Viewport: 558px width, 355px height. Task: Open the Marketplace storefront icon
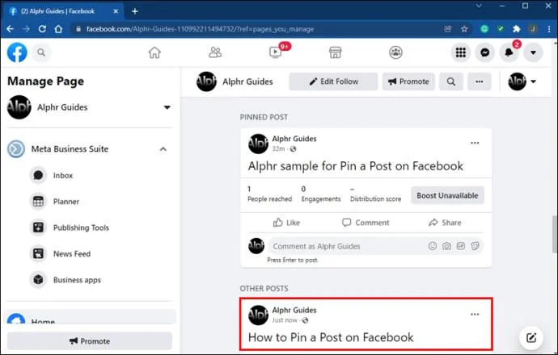point(336,52)
